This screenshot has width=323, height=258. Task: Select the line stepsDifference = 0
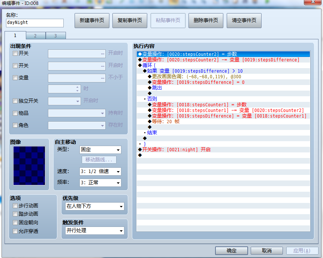pyautogui.click(x=223, y=82)
